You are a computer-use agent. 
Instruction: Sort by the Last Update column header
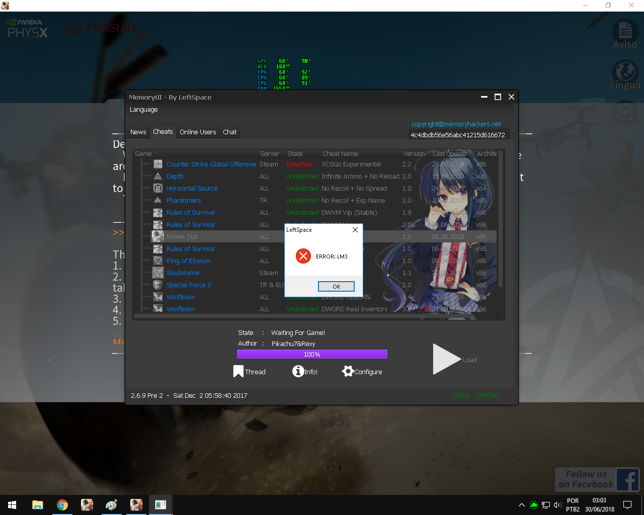click(x=449, y=154)
